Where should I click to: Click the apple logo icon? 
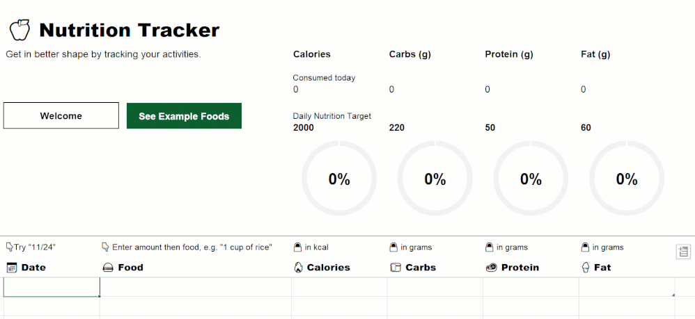19,30
